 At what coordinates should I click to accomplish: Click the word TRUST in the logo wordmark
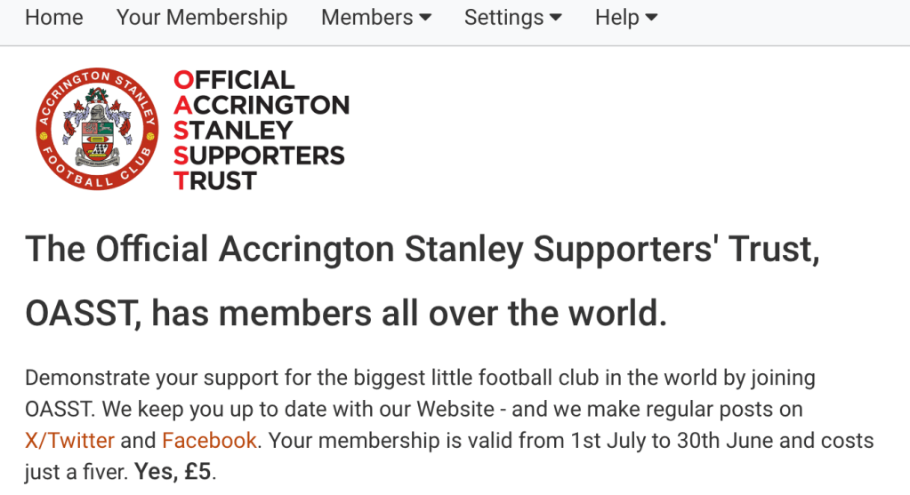215,180
